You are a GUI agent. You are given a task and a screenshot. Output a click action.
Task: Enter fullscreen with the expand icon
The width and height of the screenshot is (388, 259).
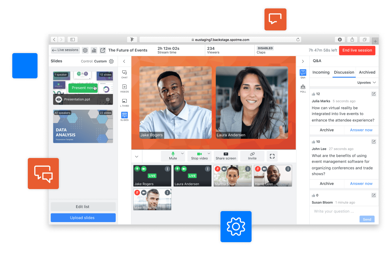[272, 156]
